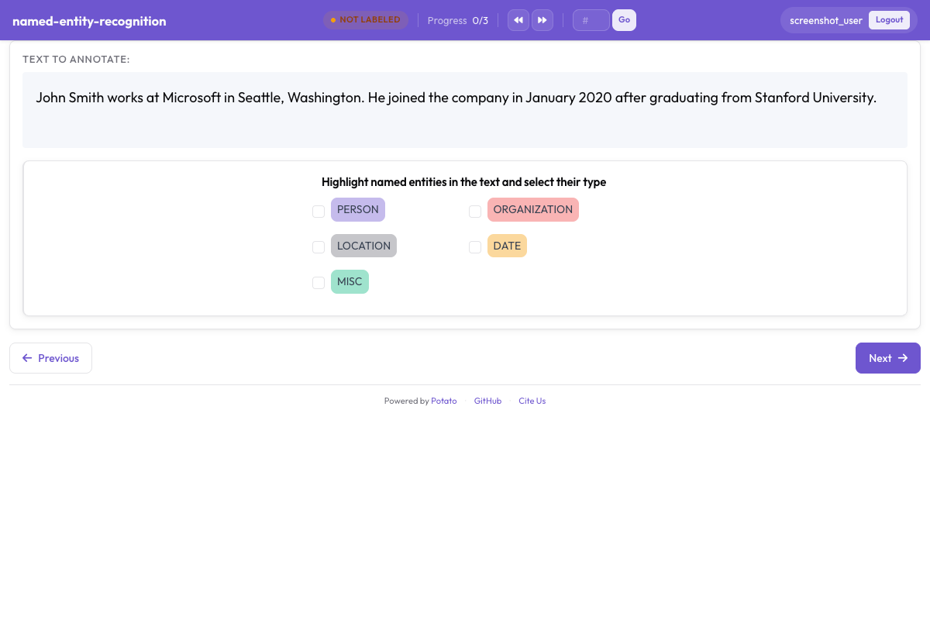Go back with the Previous button
930x620 pixels.
[50, 358]
